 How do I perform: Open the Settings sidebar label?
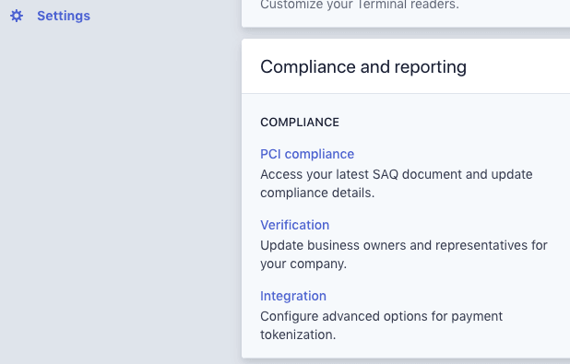64,16
